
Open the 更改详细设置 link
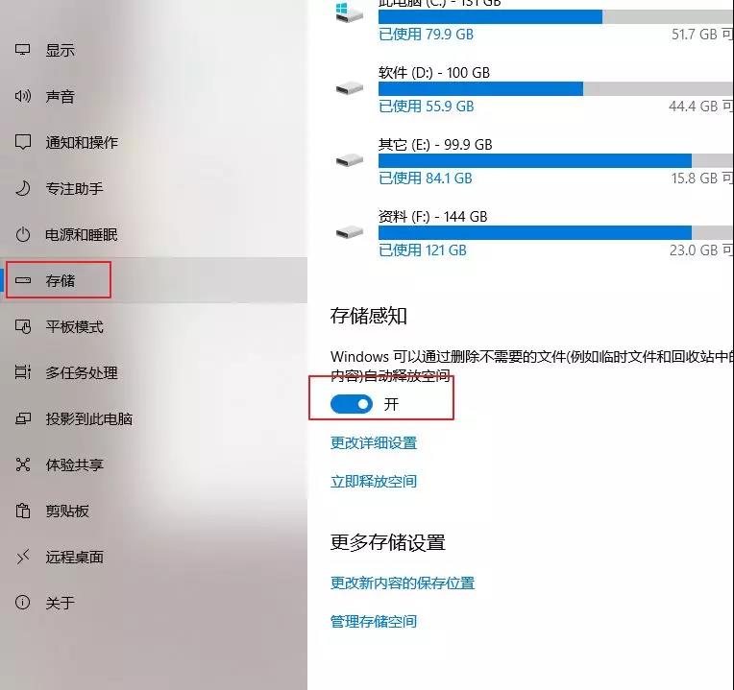tap(374, 442)
